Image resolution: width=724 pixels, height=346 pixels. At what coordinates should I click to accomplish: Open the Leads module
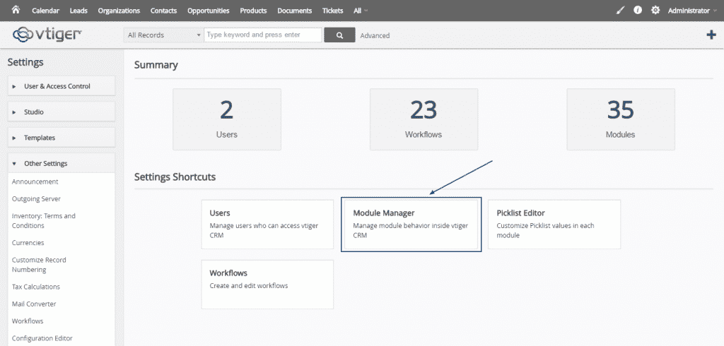(x=78, y=11)
